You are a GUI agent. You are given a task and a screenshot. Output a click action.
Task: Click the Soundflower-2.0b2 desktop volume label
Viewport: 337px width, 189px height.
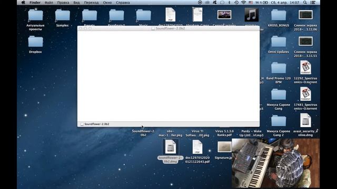pos(143,133)
